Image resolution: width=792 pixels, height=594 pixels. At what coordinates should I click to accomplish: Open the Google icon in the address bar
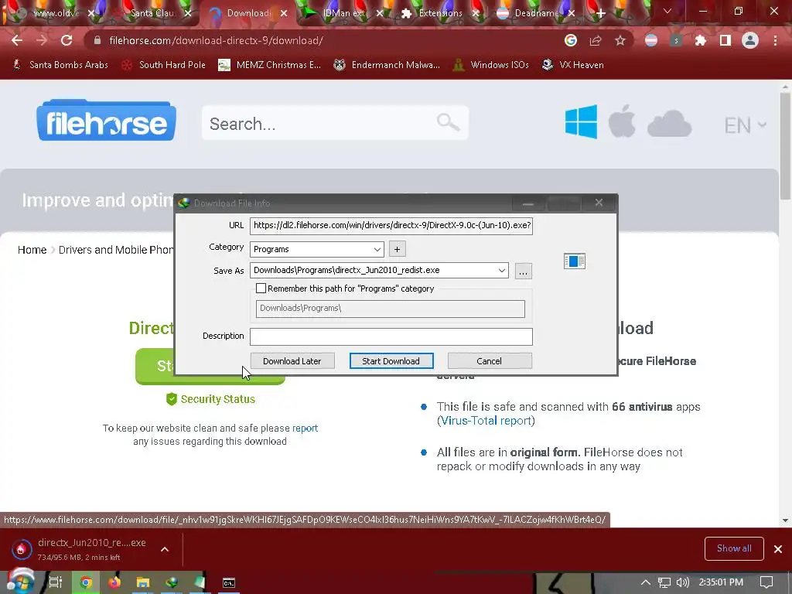point(571,40)
